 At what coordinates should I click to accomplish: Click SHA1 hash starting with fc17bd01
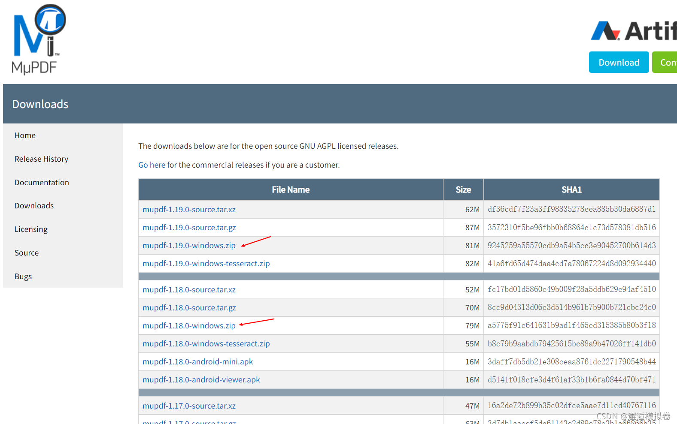click(x=571, y=289)
